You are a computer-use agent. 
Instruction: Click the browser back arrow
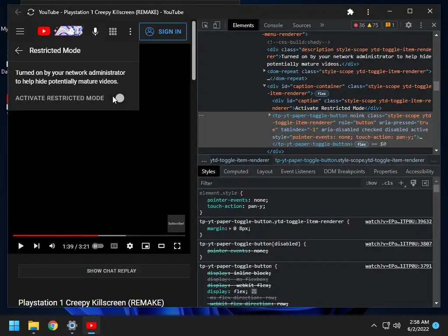tap(18, 12)
